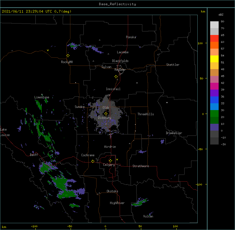The image size is (235, 230).
Task: Pick the slate purple 0-10 dBZ legend swatch
Action: click(214, 127)
